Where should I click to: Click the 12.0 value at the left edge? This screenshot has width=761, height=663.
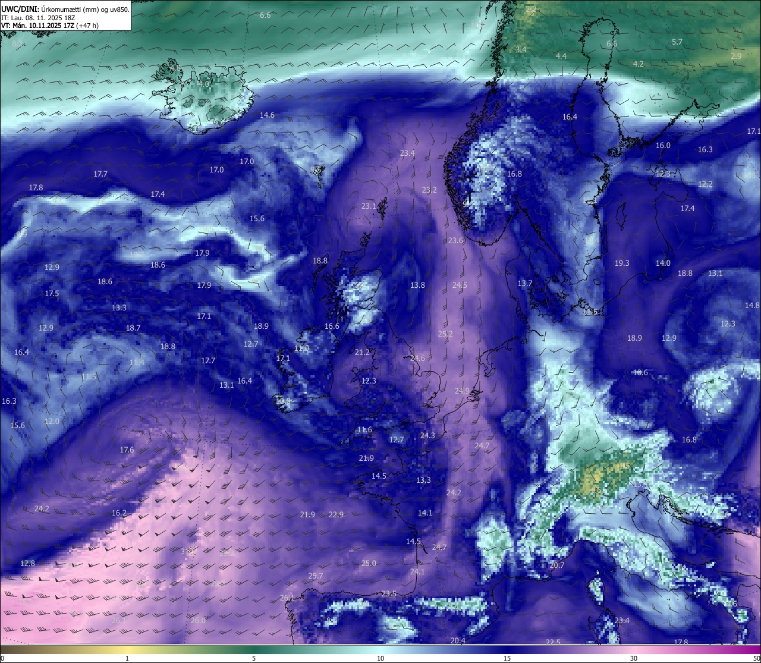52,421
